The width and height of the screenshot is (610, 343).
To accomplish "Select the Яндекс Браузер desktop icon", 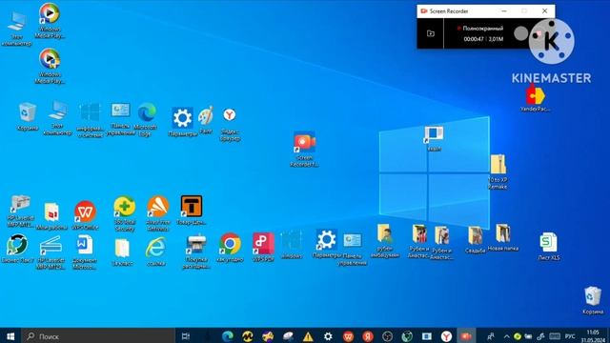I will pyautogui.click(x=230, y=124).
